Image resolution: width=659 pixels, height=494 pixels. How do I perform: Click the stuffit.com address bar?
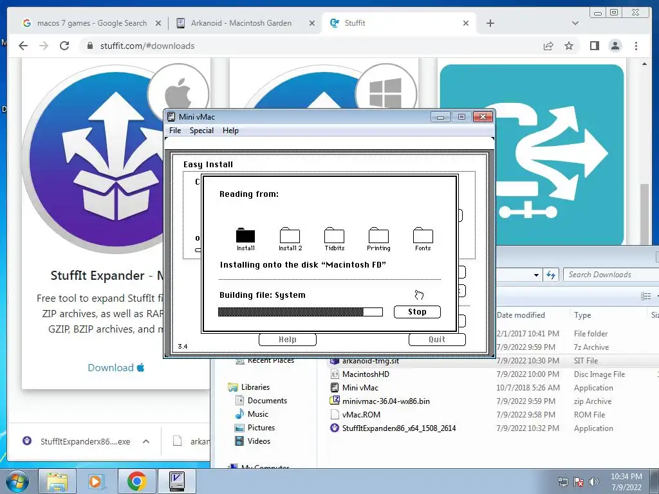[x=311, y=46]
